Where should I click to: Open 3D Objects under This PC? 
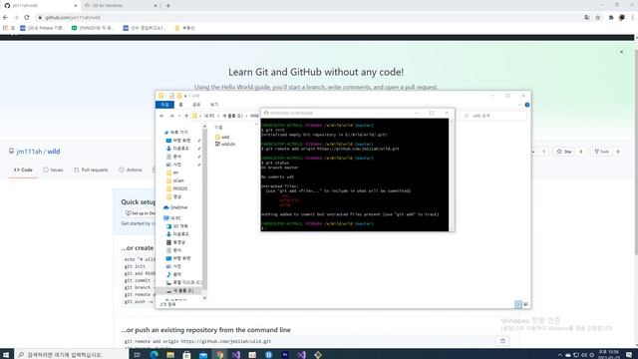[177, 226]
